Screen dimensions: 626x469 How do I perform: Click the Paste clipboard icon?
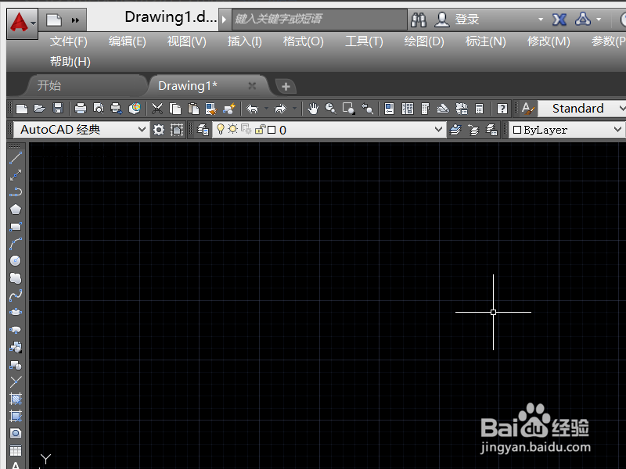click(x=193, y=109)
